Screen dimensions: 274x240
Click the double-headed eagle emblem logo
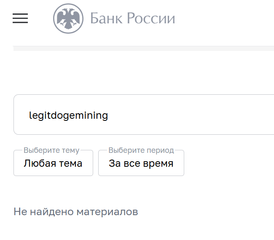(x=67, y=19)
